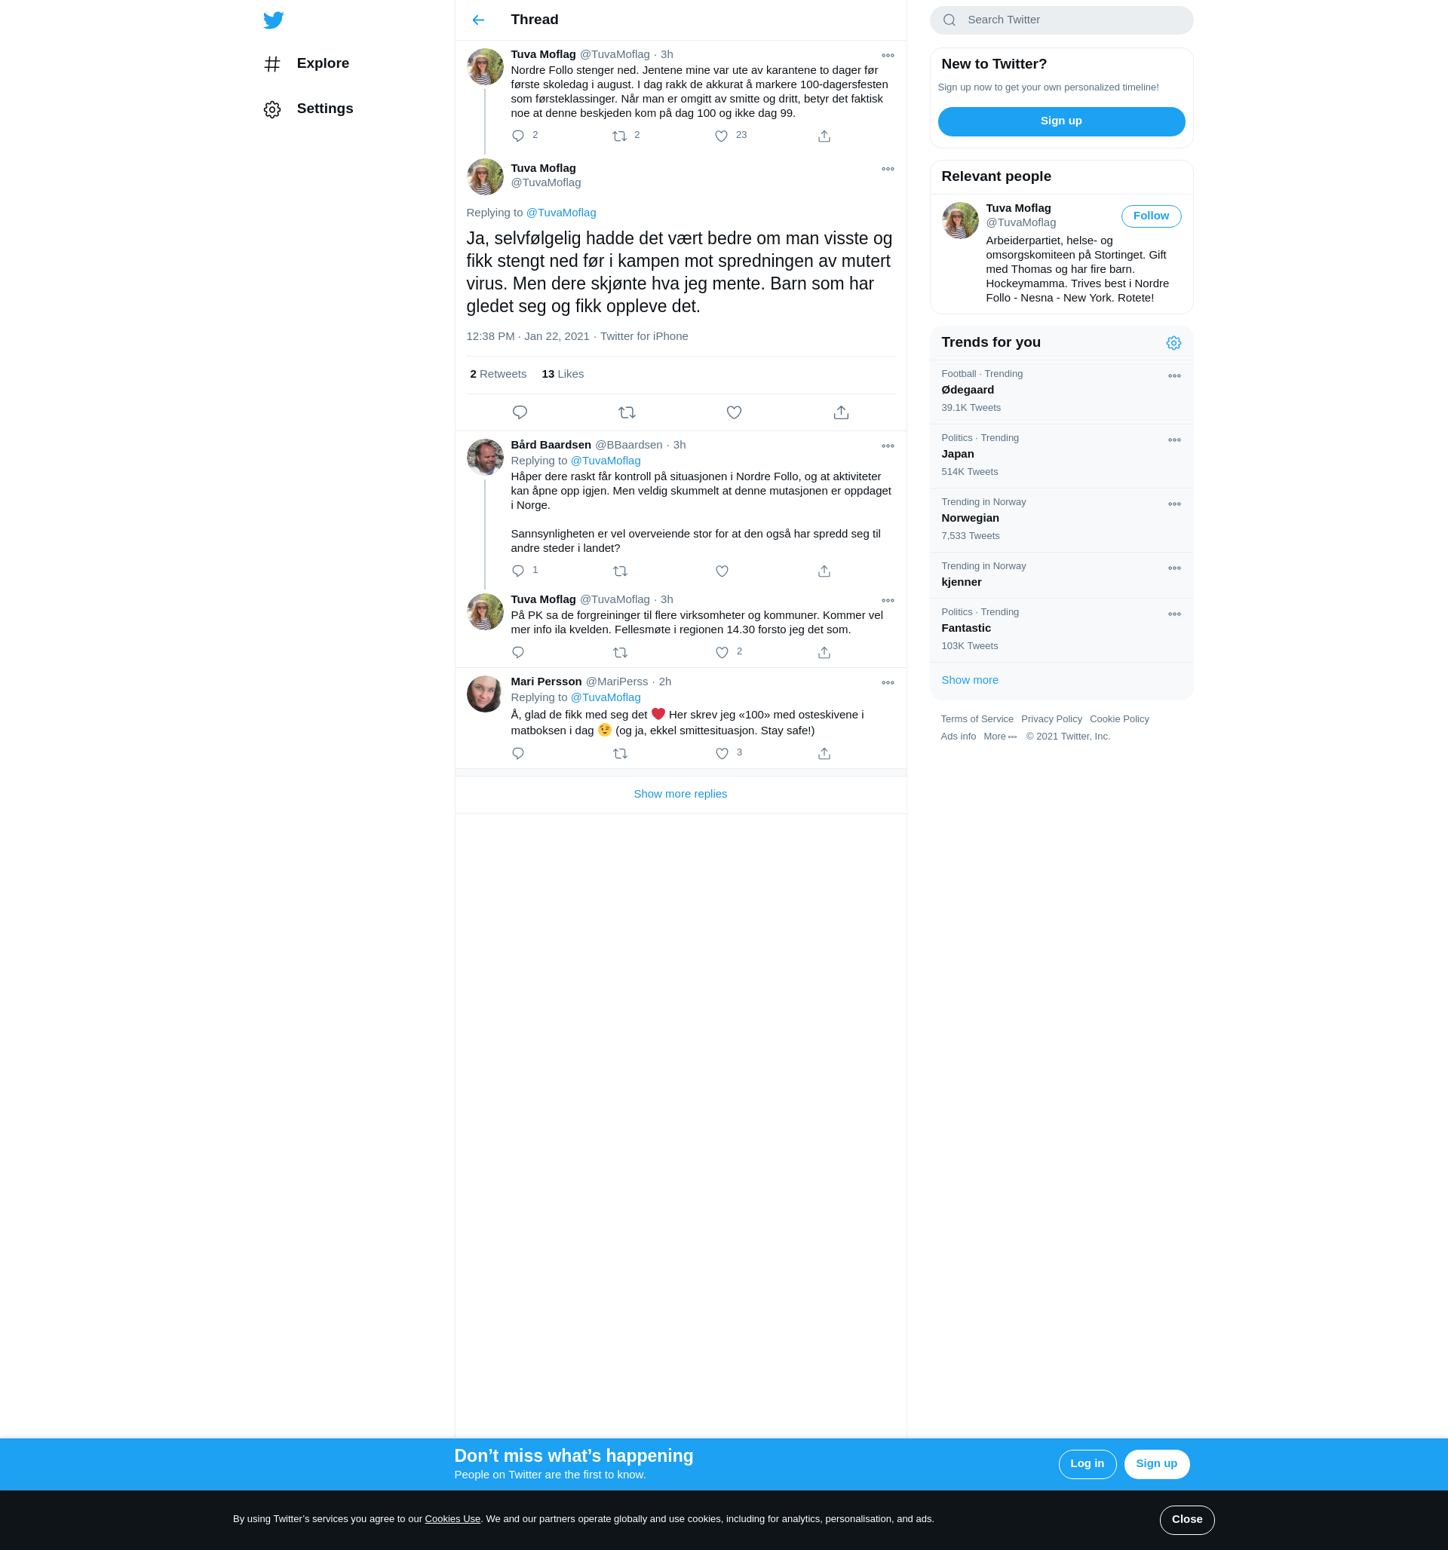Show more replies in thread
Viewport: 1448px width, 1550px height.
pos(680,794)
